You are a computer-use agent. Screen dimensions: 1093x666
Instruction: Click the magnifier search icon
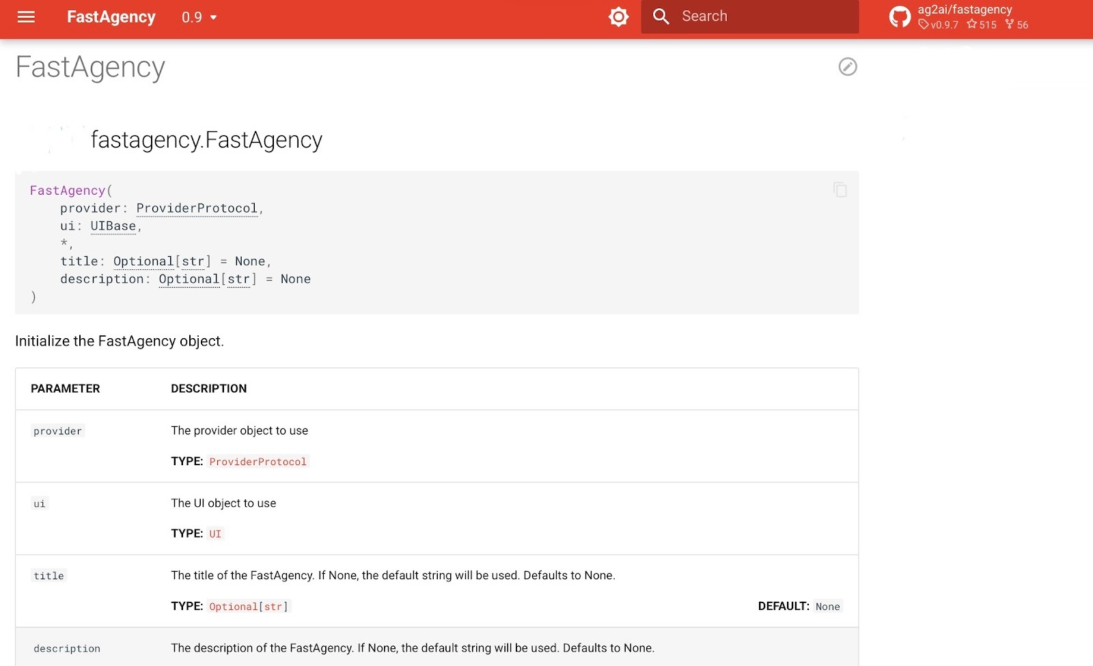pos(661,16)
